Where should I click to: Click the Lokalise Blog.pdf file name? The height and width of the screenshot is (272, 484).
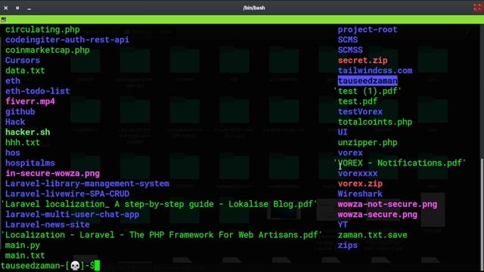(x=160, y=204)
